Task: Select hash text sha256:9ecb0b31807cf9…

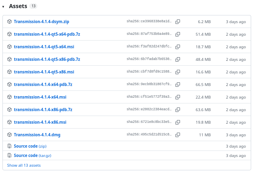Action: click(x=149, y=84)
